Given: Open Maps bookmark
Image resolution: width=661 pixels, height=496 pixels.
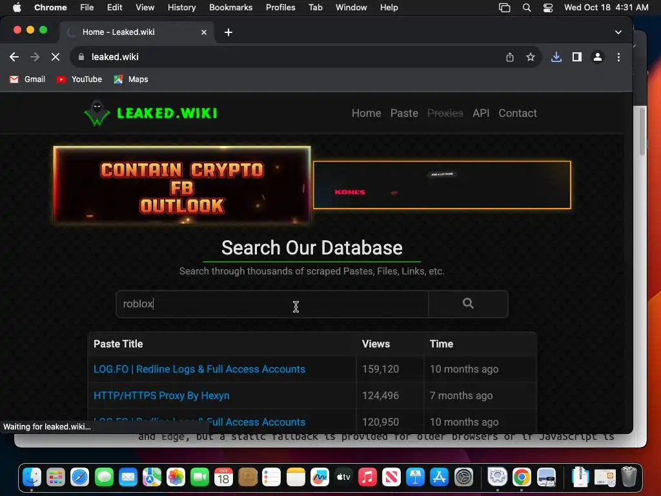Looking at the screenshot, I should point(130,79).
